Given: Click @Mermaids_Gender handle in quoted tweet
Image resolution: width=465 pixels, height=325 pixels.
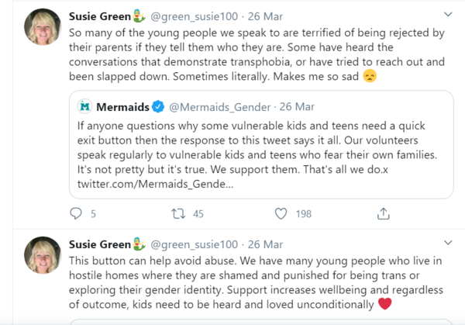Looking at the screenshot, I should 217,105.
